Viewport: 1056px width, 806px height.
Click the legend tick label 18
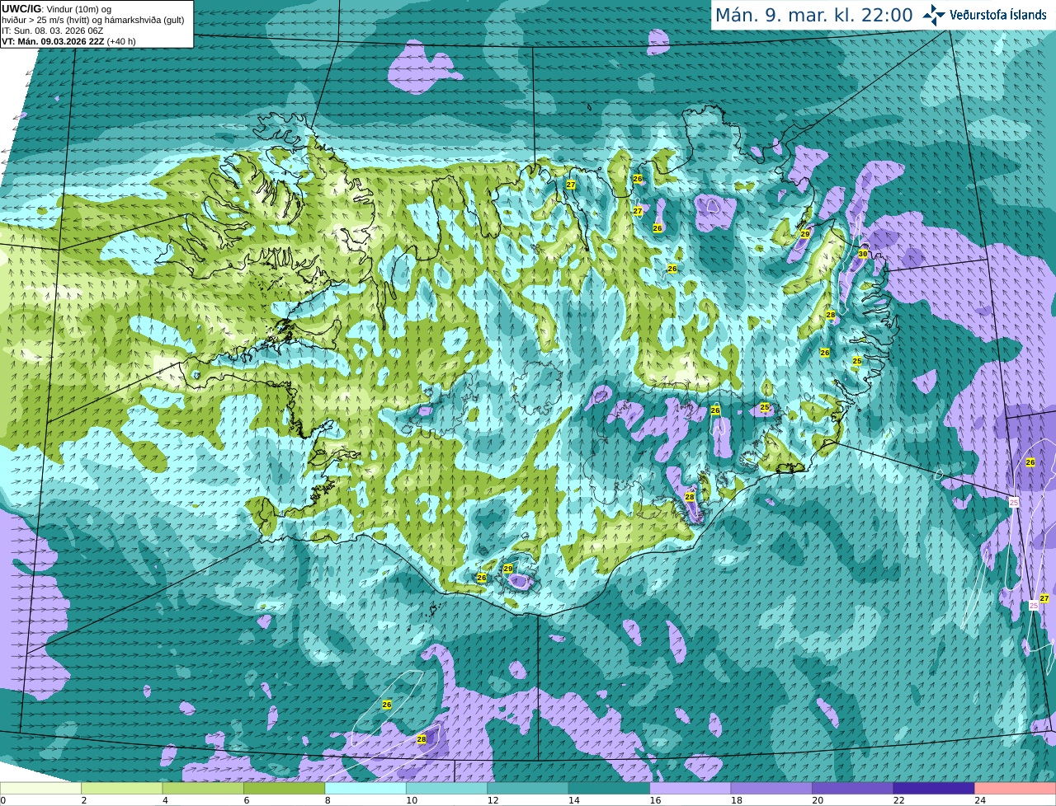pyautogui.click(x=736, y=800)
